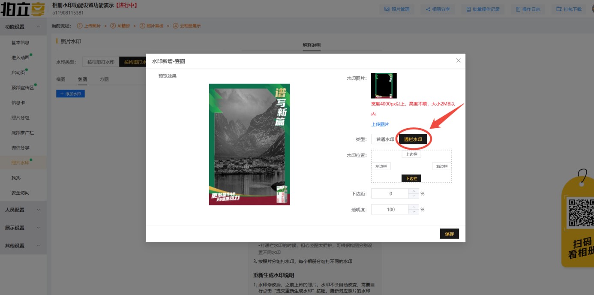Open 微信分享 in the sidebar menu
This screenshot has height=295, width=594.
coord(21,147)
